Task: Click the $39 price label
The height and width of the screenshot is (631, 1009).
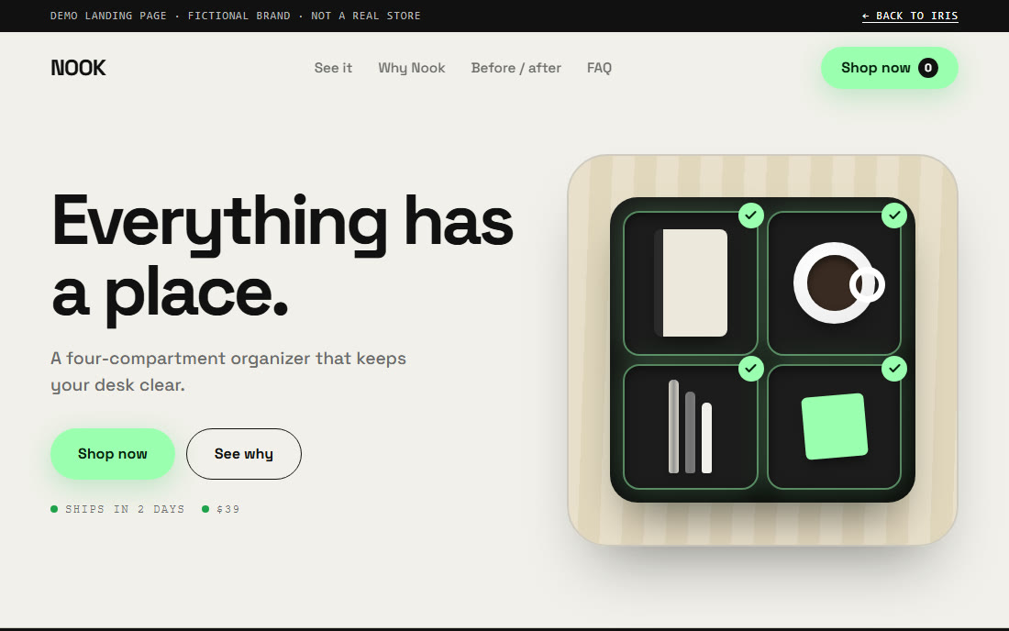Action: [228, 509]
